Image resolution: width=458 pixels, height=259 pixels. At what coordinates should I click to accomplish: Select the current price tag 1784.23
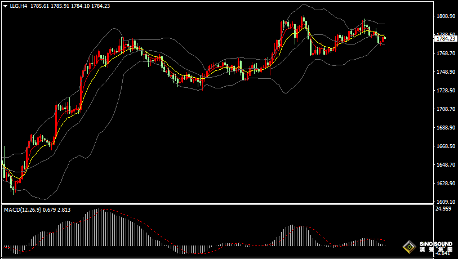[x=446, y=38]
